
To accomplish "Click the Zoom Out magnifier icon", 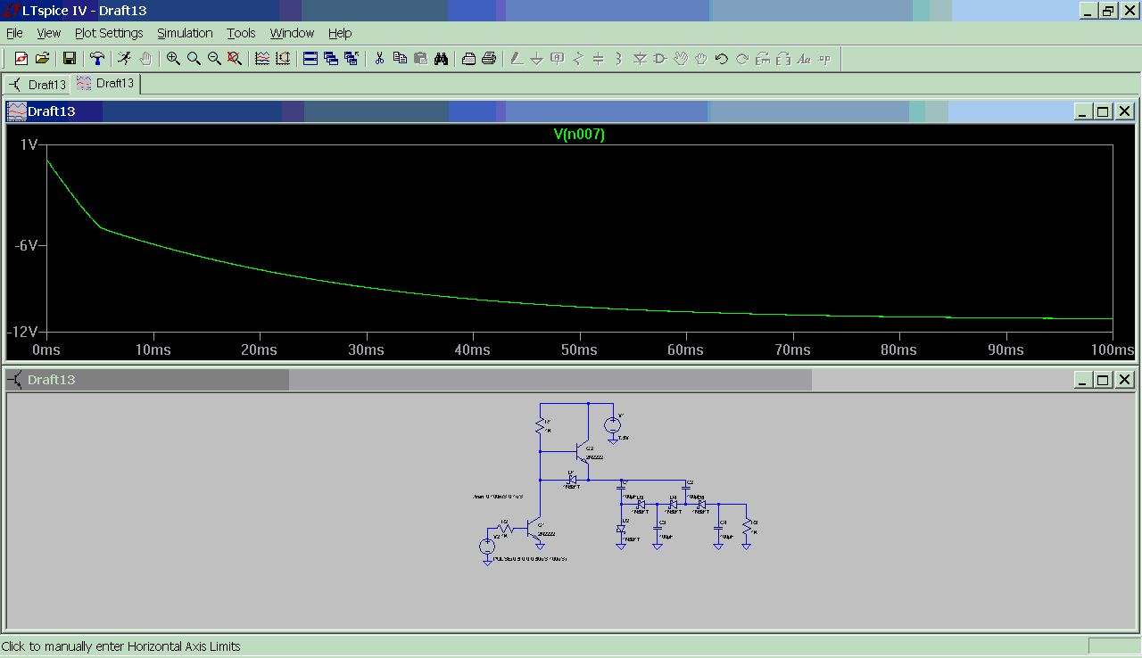I will tap(214, 59).
